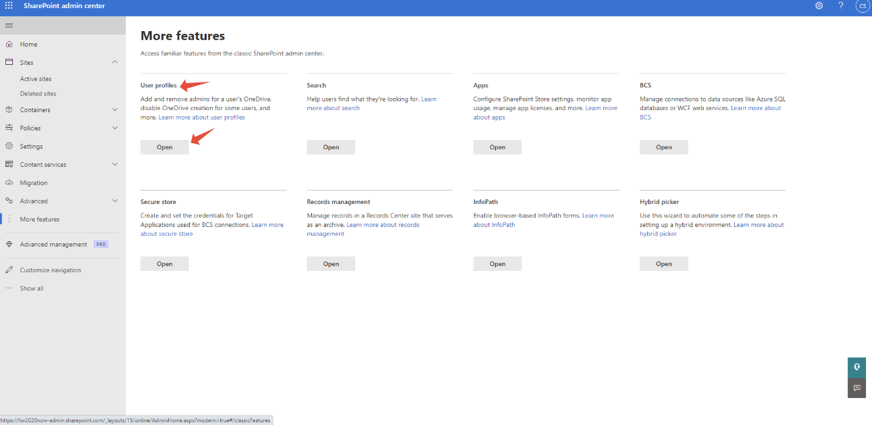Click the Advanced icon in sidebar
The height and width of the screenshot is (425, 872).
coord(9,201)
